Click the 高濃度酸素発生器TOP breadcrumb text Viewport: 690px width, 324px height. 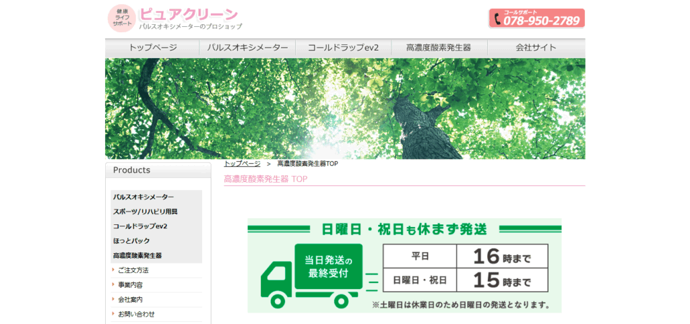point(307,164)
